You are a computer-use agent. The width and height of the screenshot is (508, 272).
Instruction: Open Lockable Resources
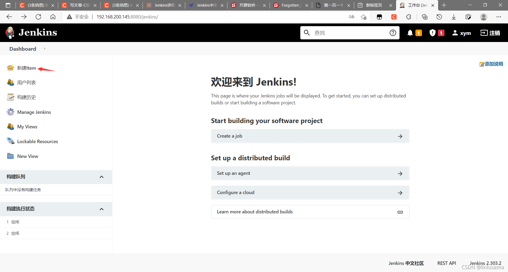coord(38,141)
